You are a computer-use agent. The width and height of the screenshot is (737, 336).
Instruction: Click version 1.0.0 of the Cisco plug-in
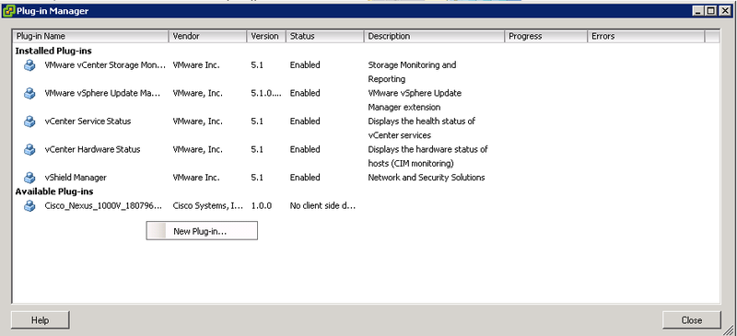tap(262, 206)
